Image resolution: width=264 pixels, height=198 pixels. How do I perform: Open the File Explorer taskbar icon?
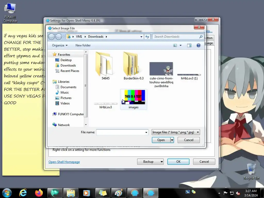[71, 193]
